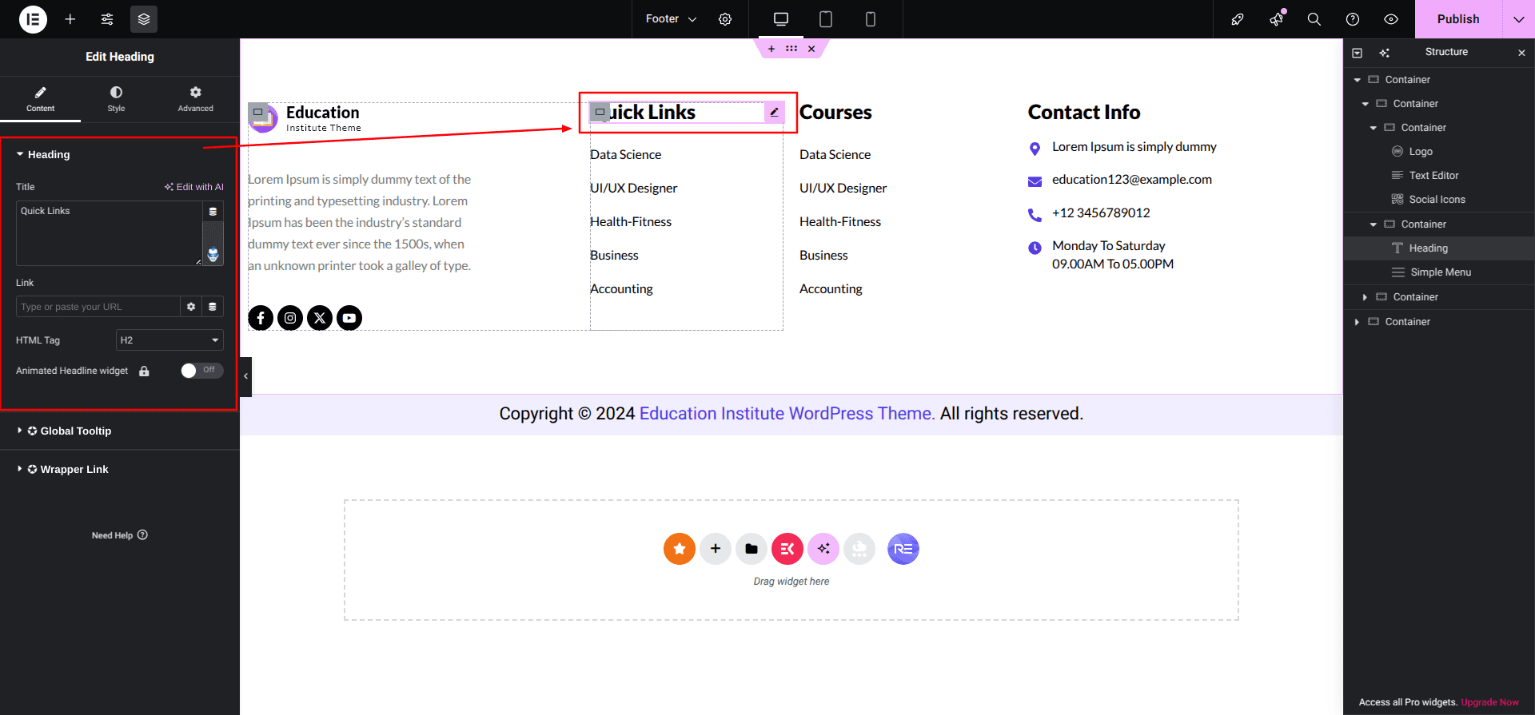The height and width of the screenshot is (715, 1535).
Task: Open the Elementor logo menu
Action: click(x=33, y=19)
